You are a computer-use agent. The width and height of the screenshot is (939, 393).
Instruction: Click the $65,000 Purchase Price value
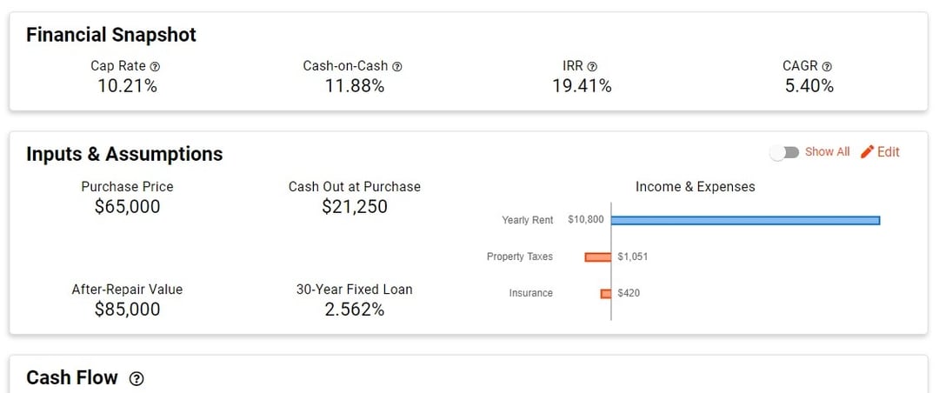[x=128, y=207]
